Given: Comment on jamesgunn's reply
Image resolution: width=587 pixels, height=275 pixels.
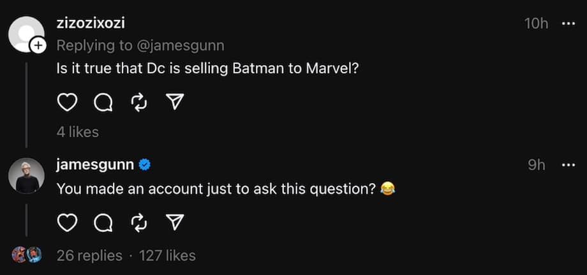Looking at the screenshot, I should [103, 222].
